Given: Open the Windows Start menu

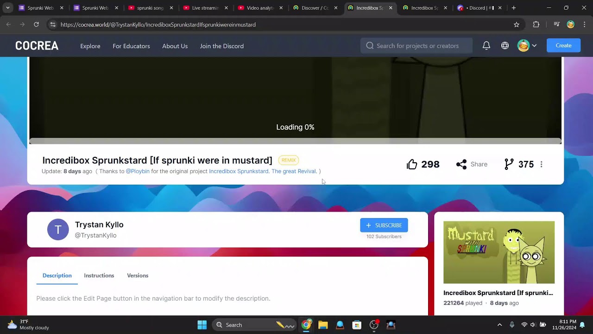Looking at the screenshot, I should [x=202, y=325].
